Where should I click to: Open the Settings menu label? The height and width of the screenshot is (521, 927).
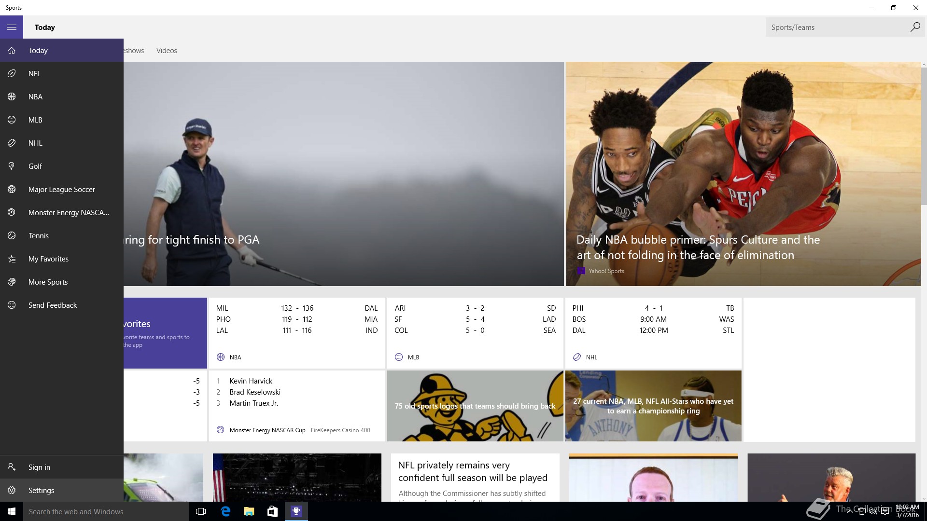[41, 491]
